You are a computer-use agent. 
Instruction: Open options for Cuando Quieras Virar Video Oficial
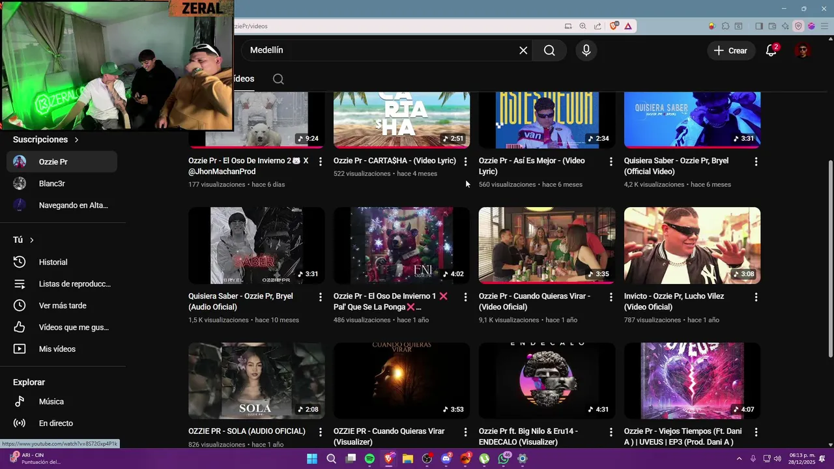611,297
